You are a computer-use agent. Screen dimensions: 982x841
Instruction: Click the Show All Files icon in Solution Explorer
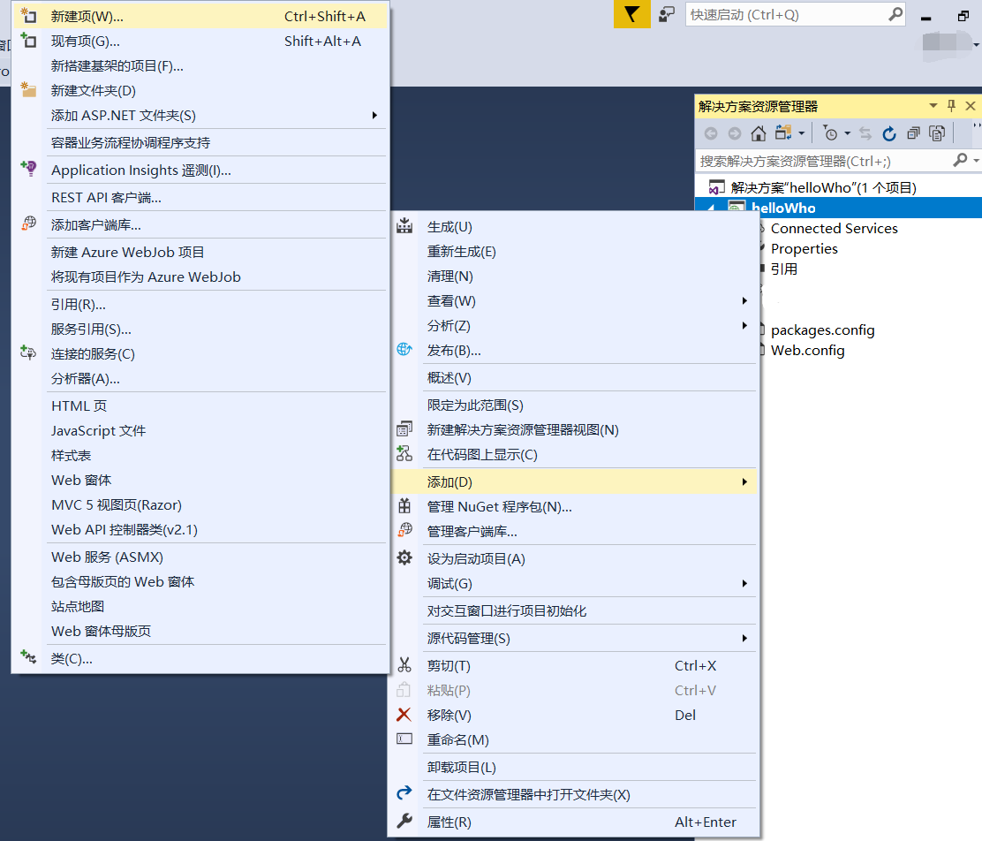click(938, 133)
